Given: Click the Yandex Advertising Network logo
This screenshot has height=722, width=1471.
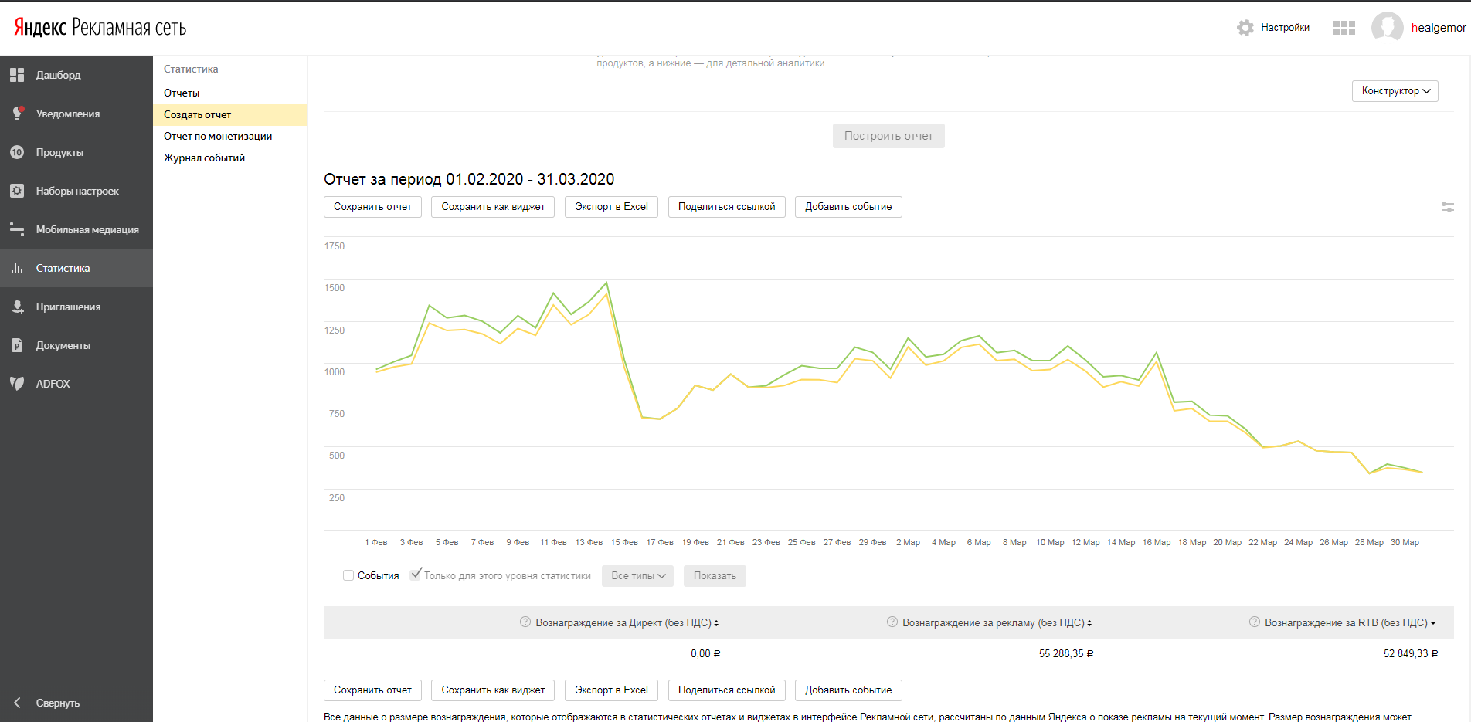Looking at the screenshot, I should (x=100, y=28).
